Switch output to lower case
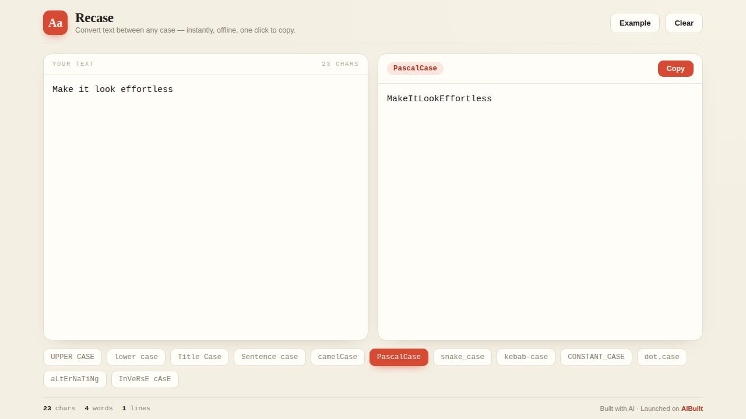This screenshot has height=419, width=746. click(136, 357)
